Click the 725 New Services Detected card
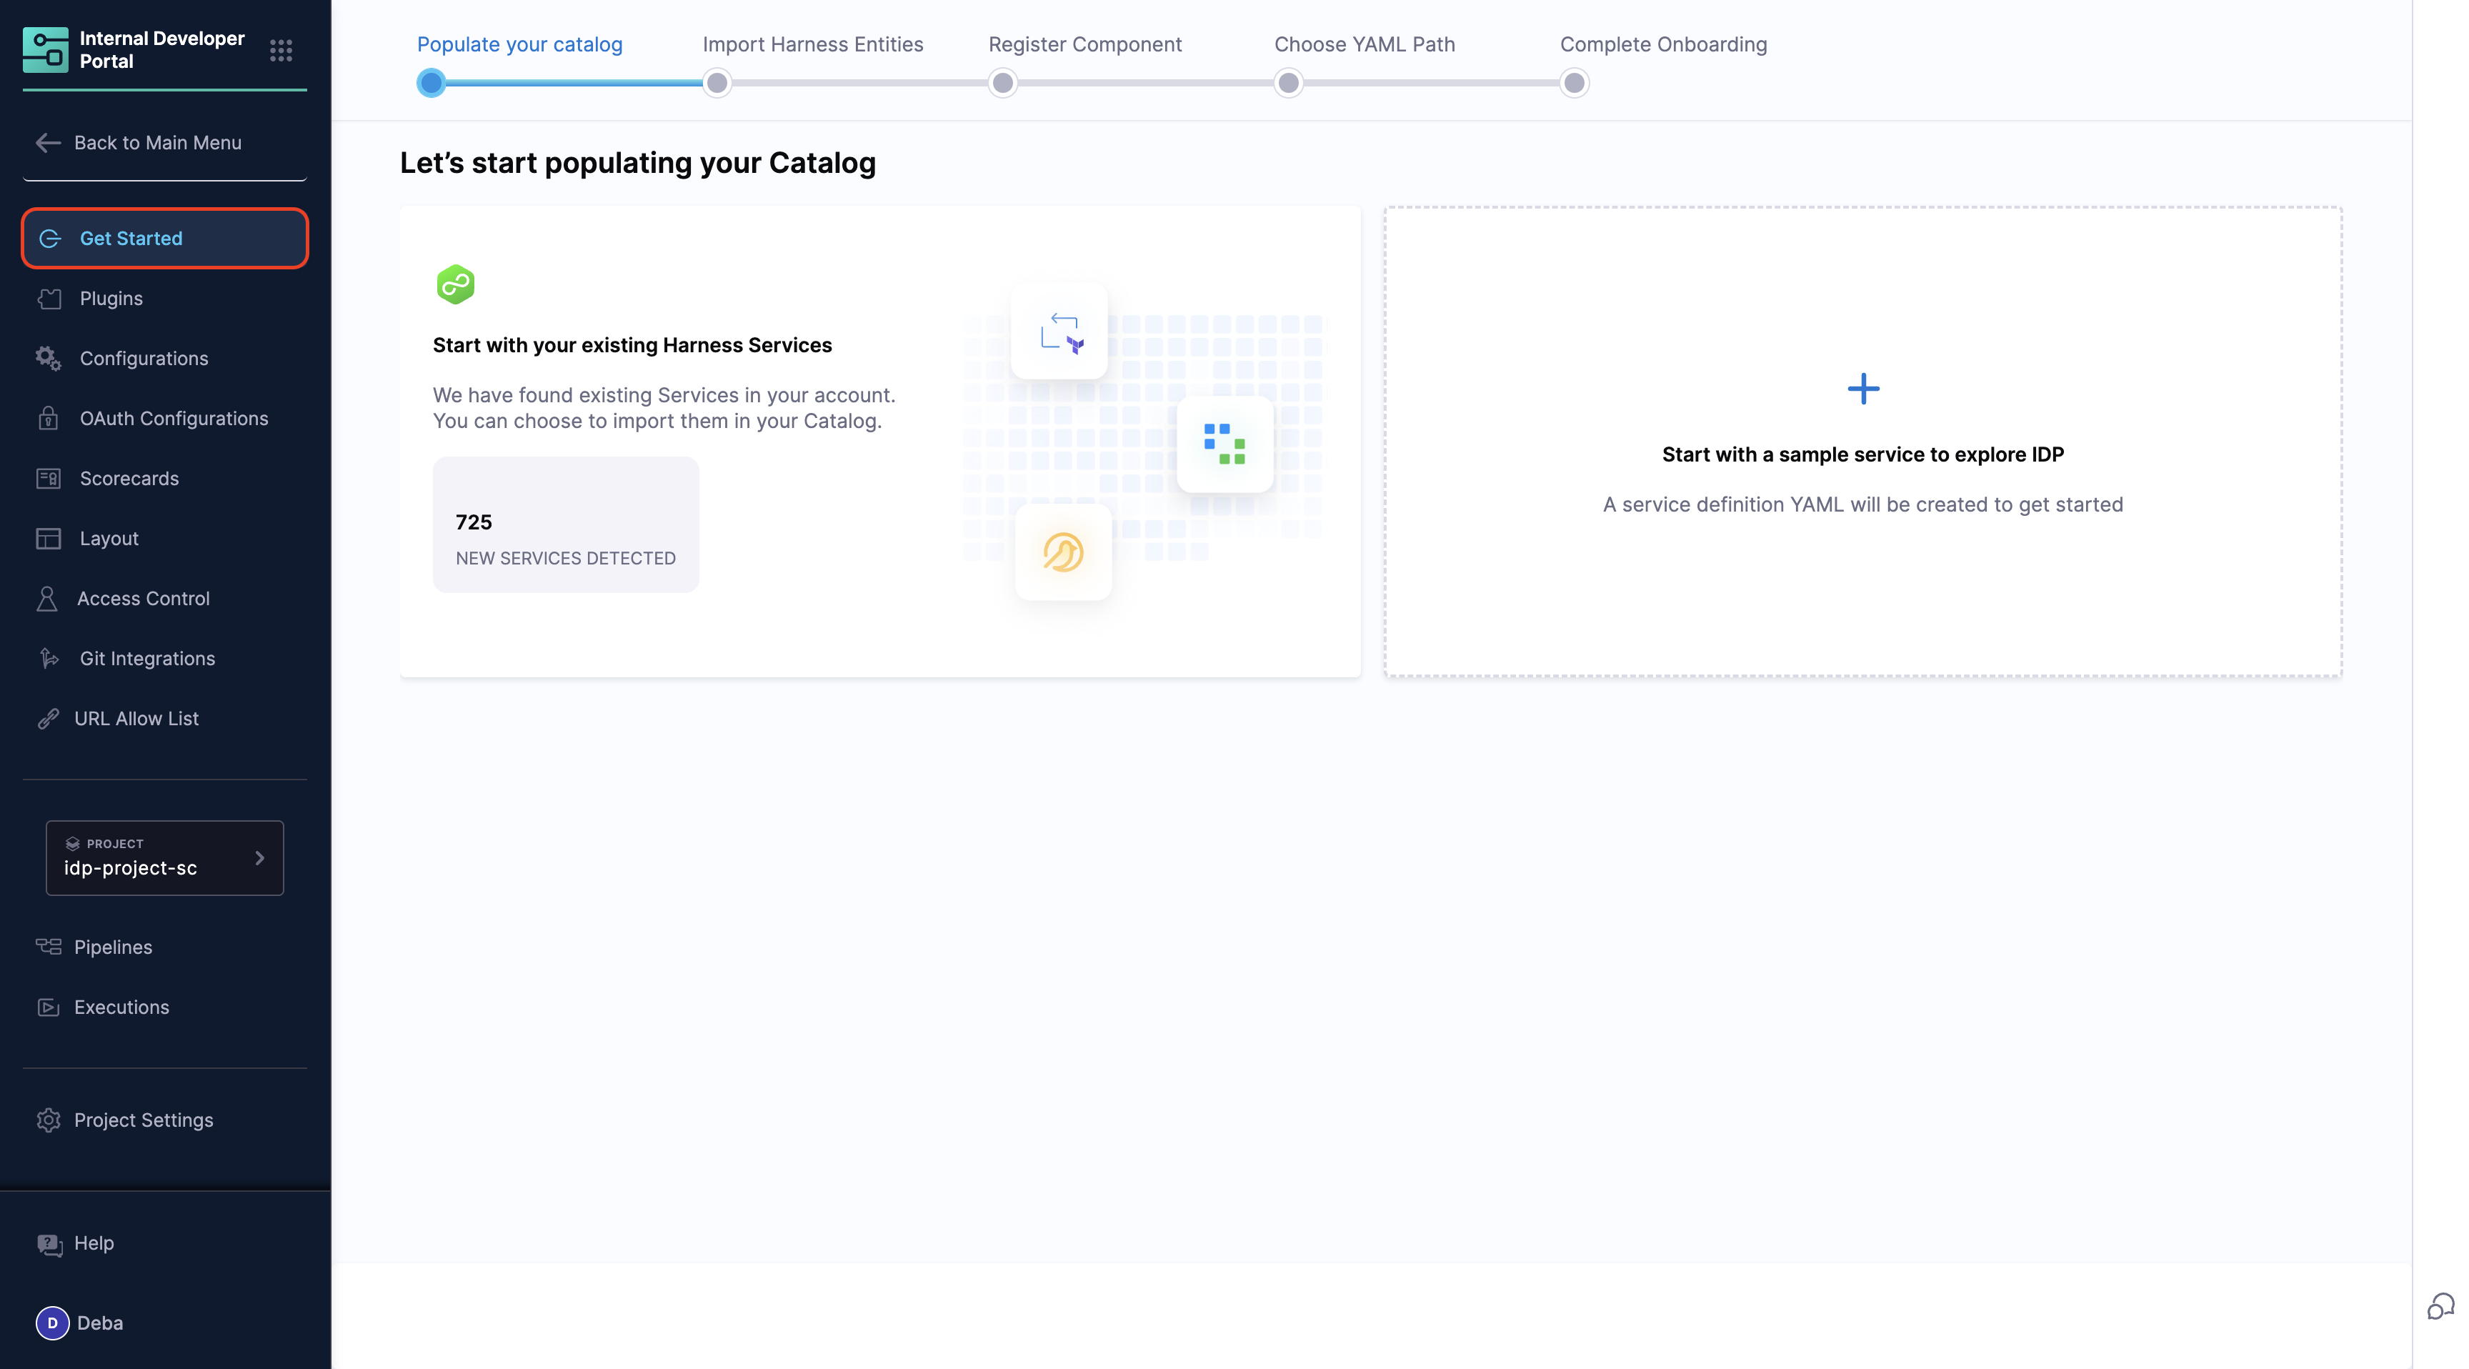This screenshot has height=1369, width=2469. pos(566,524)
